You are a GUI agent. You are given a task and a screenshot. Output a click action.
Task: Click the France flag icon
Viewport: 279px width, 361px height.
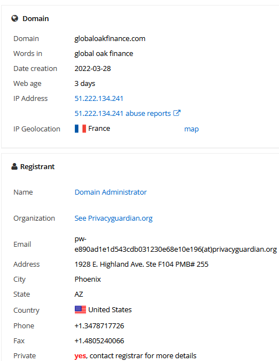point(80,129)
